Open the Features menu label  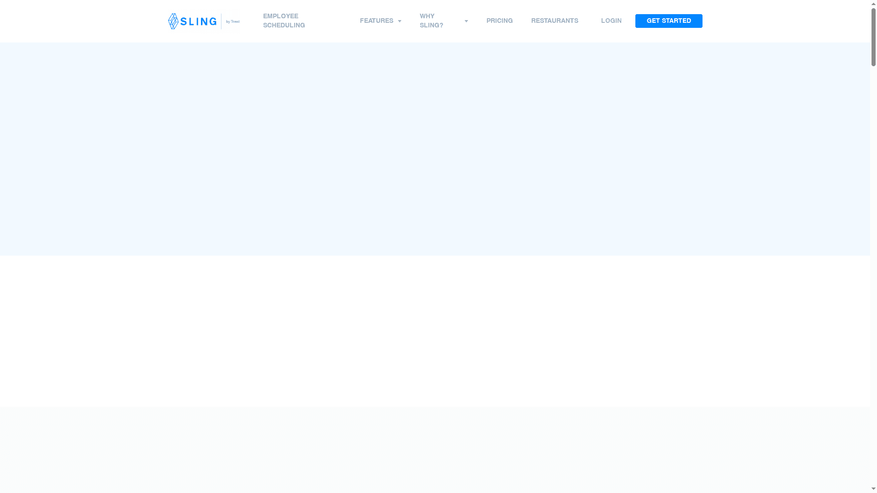[x=376, y=21]
